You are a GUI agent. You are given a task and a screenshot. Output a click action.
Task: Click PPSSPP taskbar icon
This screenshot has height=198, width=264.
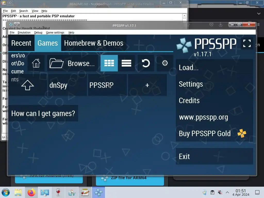[98, 192]
